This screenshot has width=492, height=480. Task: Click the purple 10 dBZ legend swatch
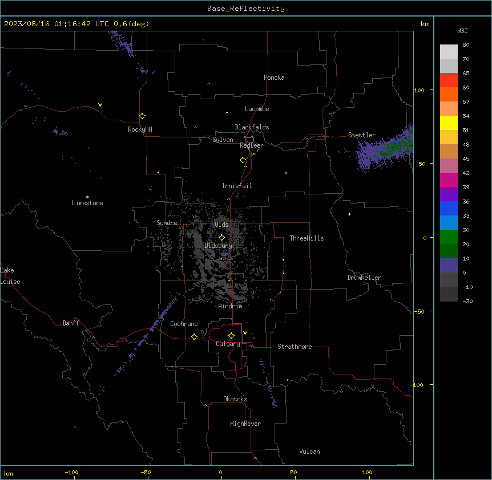(449, 266)
